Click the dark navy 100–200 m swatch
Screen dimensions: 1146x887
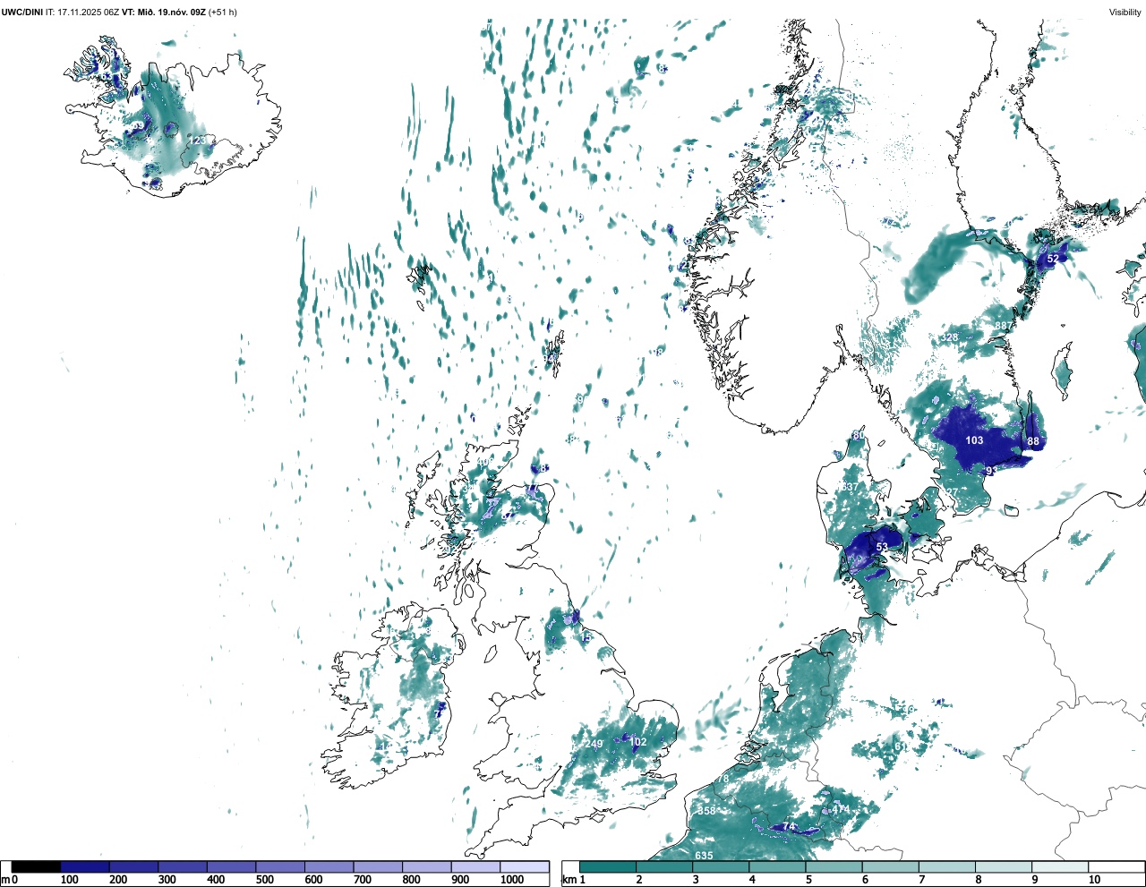[85, 866]
